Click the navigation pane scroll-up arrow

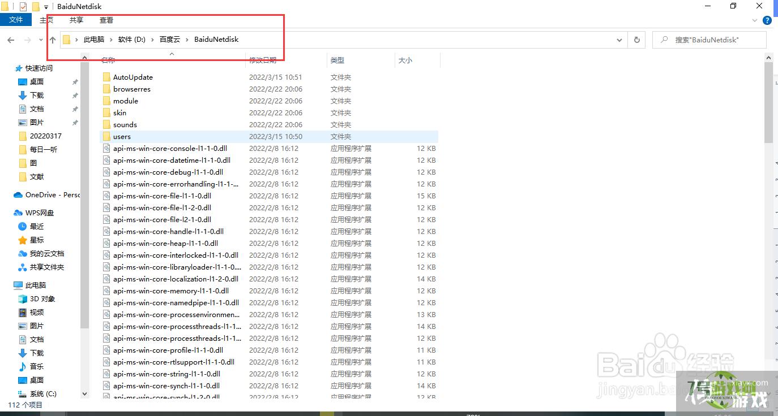click(x=85, y=57)
